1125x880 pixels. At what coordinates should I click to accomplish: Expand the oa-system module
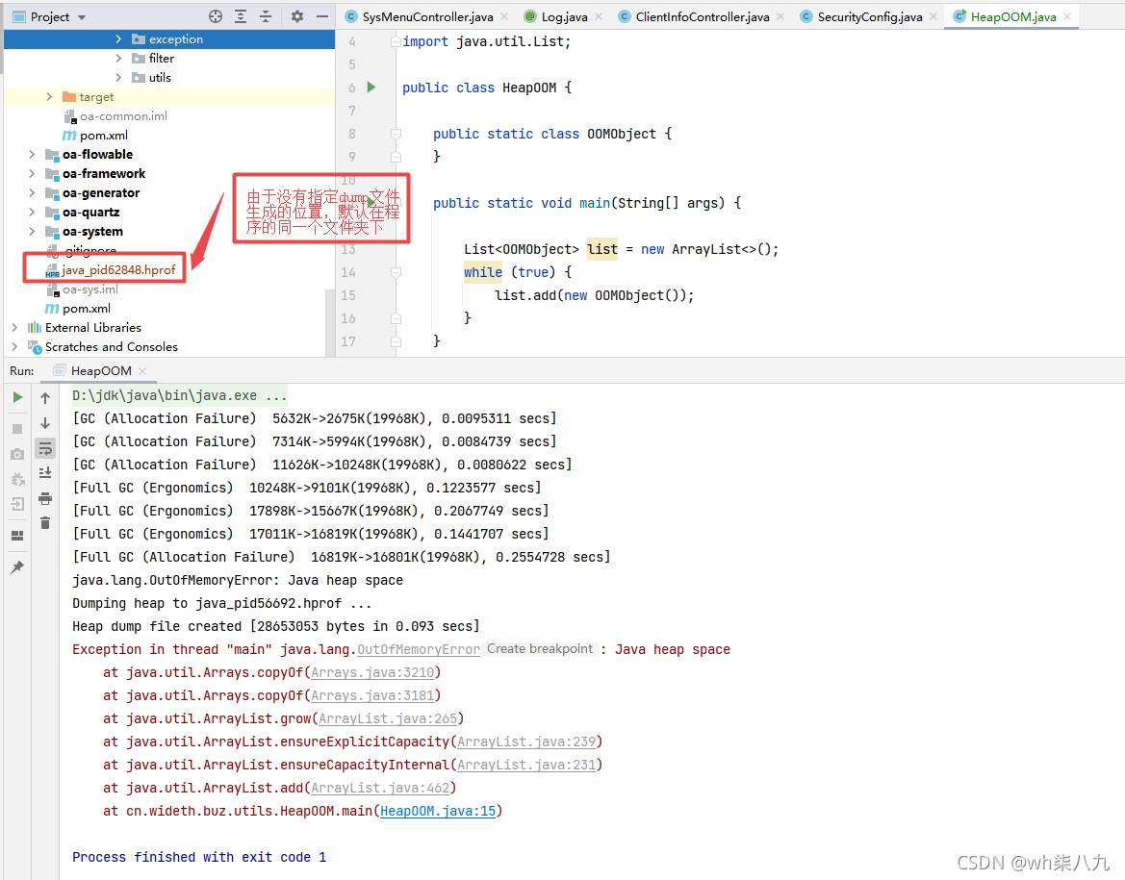click(32, 231)
